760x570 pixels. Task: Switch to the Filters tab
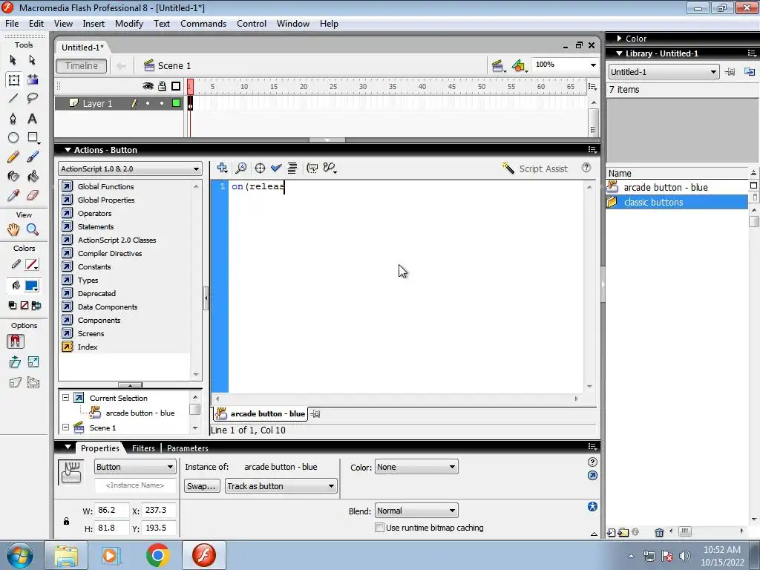coord(143,448)
